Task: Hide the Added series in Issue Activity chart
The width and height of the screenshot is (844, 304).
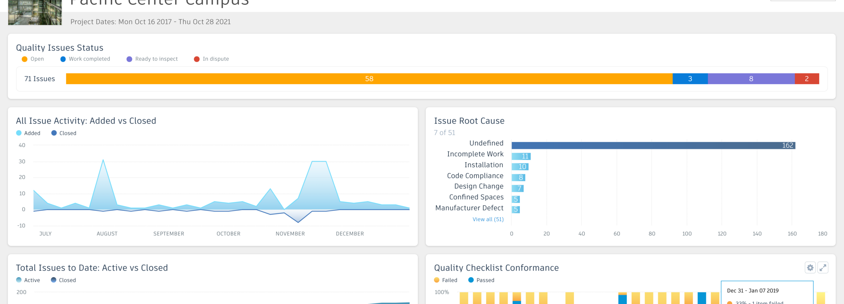Action: pos(28,133)
